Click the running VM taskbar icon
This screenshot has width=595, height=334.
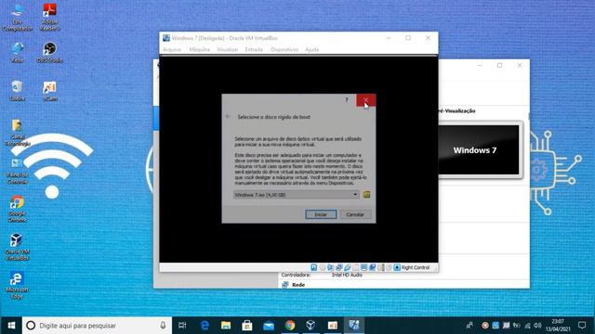point(354,326)
